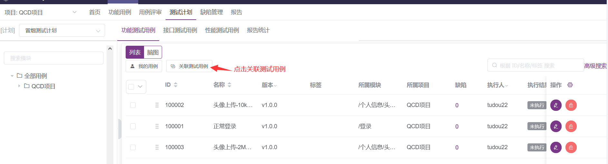This screenshot has height=164, width=608.
Task: Select 功能测试用例 tab
Action: pos(138,30)
